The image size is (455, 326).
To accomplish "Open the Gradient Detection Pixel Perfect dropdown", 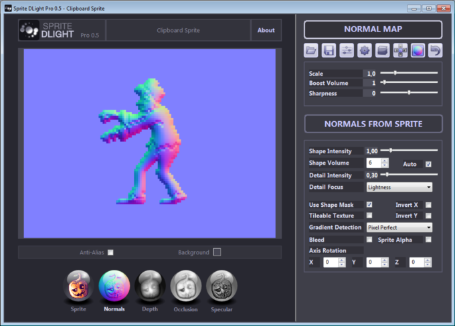I will pyautogui.click(x=399, y=228).
